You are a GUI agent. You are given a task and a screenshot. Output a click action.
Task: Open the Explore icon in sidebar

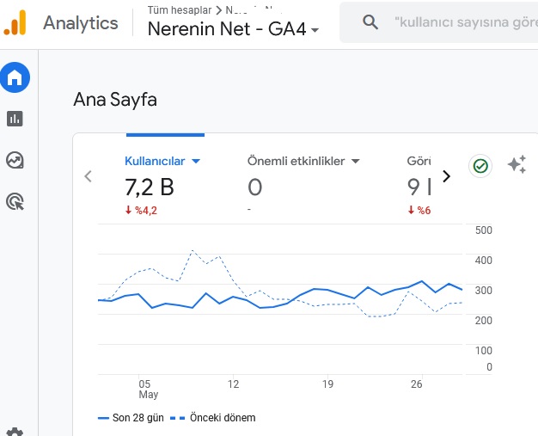click(x=15, y=160)
